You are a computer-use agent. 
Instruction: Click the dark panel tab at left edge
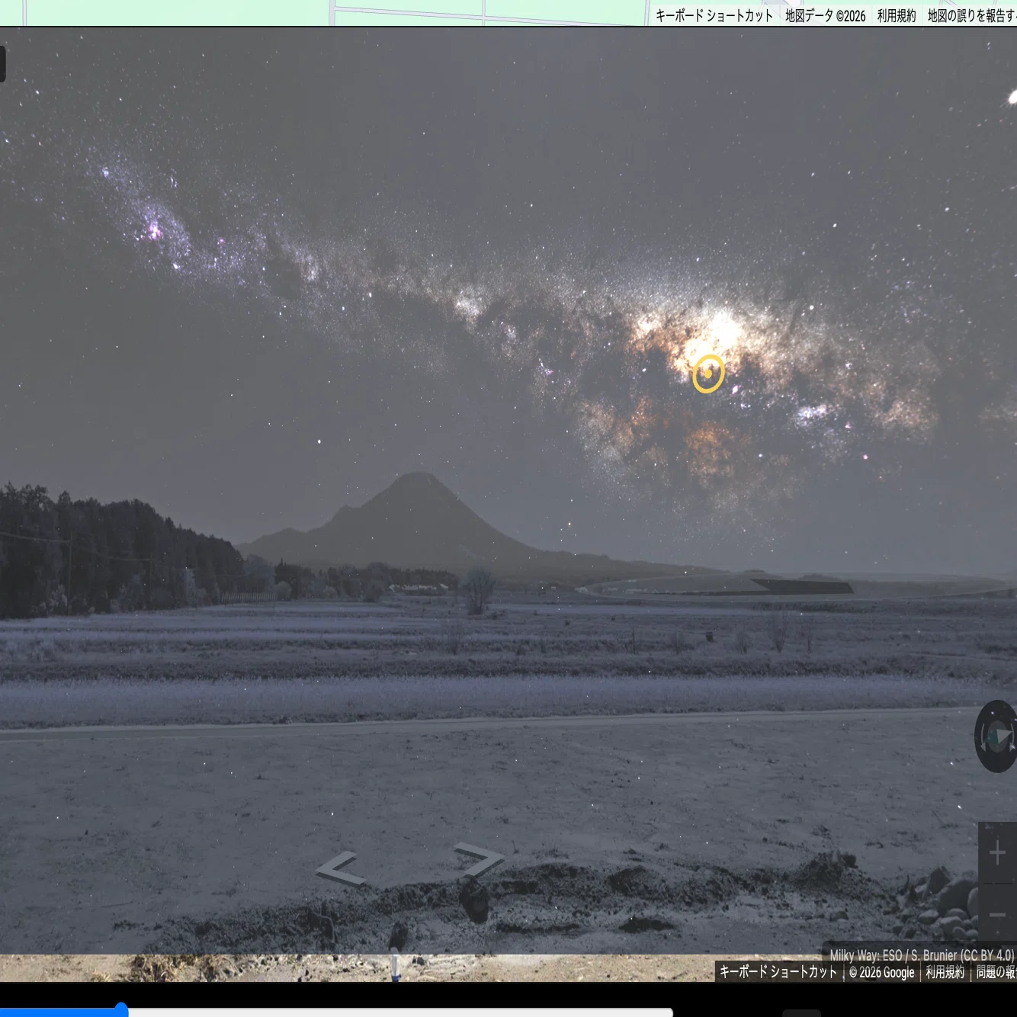(x=2, y=64)
